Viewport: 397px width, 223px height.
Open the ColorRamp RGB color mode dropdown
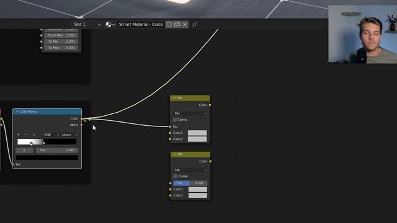tap(51, 135)
